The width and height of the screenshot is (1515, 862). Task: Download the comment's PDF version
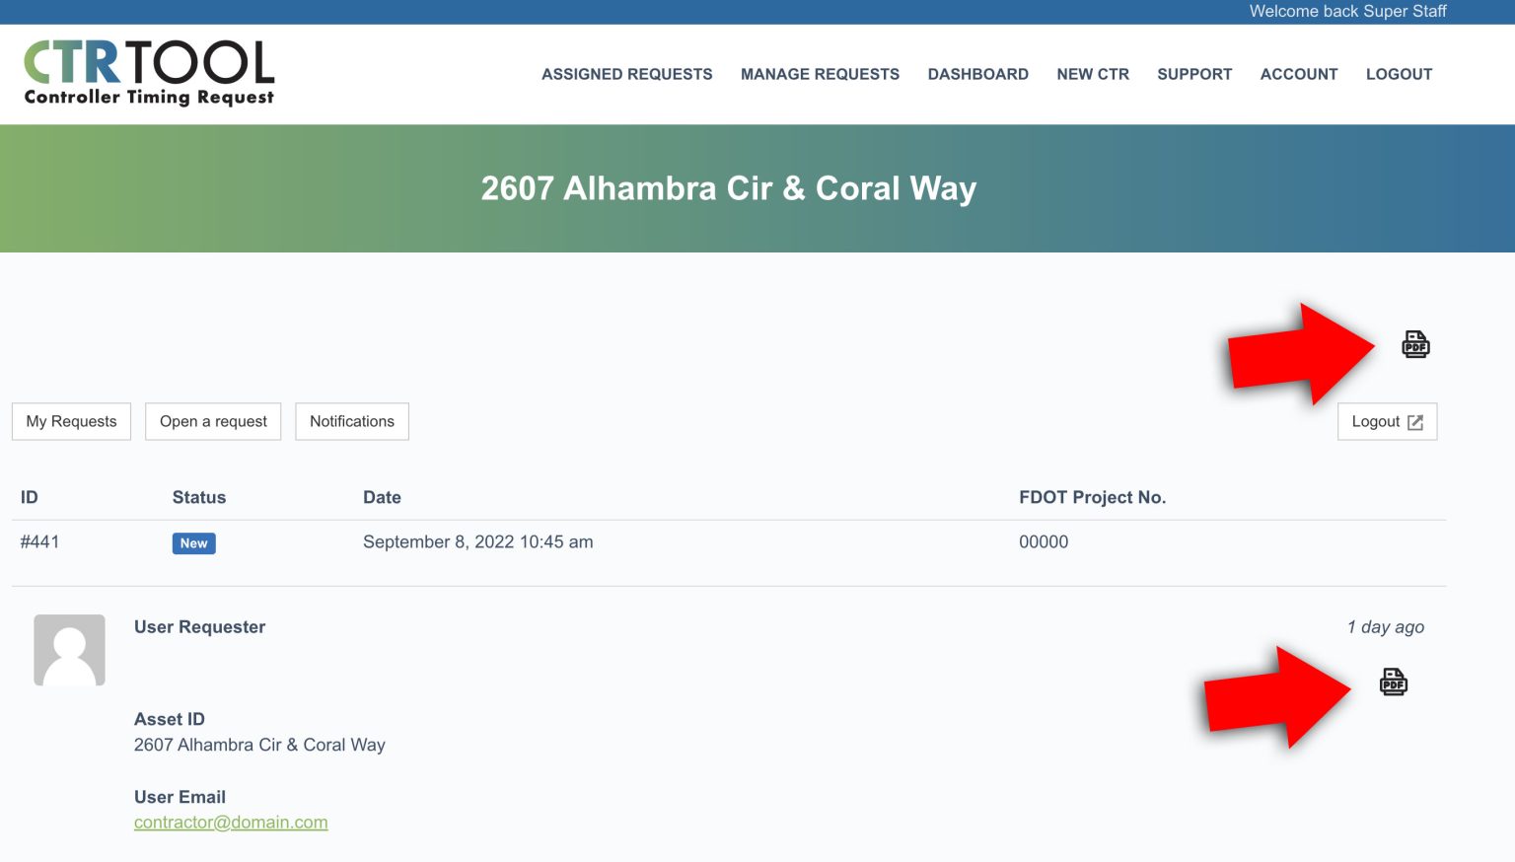(x=1394, y=682)
